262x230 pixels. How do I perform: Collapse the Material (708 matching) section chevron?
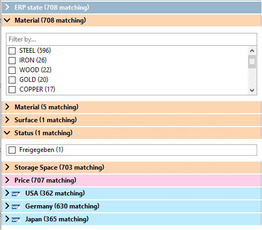click(x=8, y=20)
